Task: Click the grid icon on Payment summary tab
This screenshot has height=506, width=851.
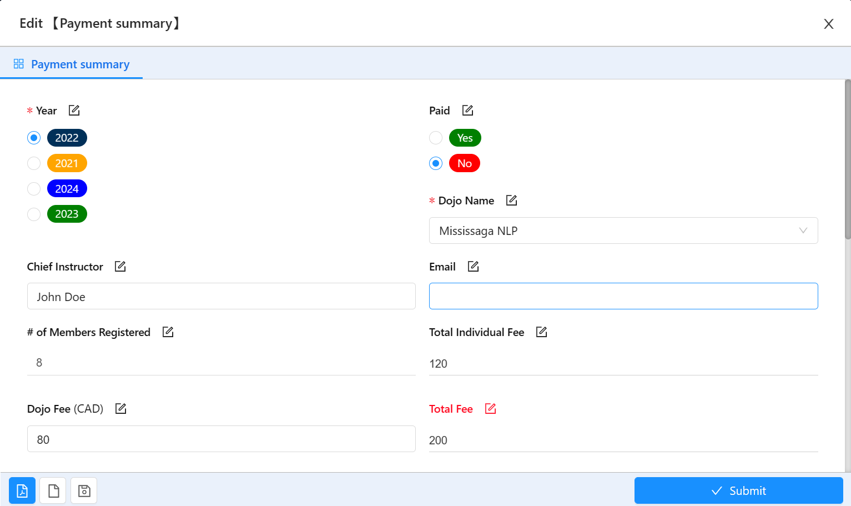Action: (x=19, y=64)
